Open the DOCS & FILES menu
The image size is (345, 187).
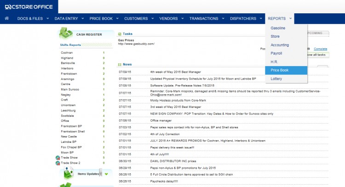30,18
